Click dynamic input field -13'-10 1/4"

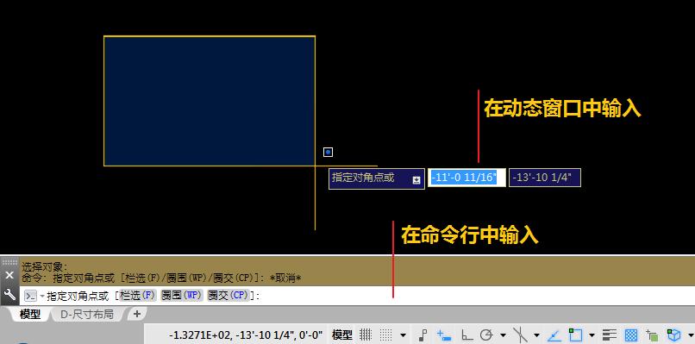545,178
